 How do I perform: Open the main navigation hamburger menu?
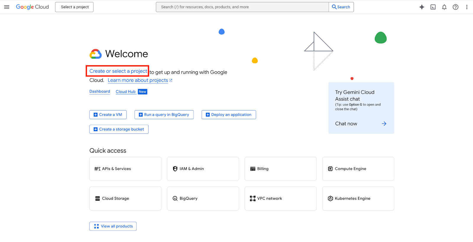click(x=7, y=7)
